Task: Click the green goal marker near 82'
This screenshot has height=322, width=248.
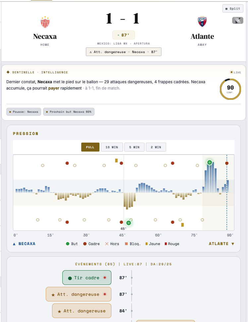Action: click(x=210, y=162)
